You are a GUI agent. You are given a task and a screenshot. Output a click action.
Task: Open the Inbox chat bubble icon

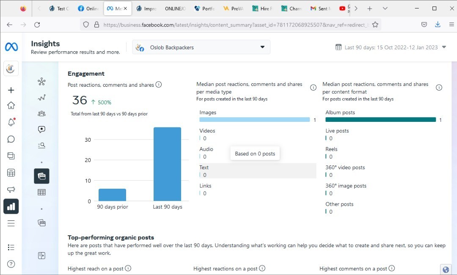[x=11, y=139]
